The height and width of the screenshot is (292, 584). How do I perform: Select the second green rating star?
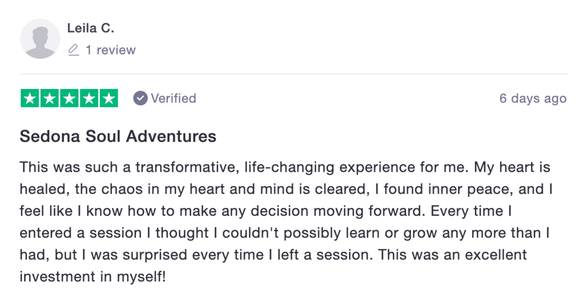point(50,99)
